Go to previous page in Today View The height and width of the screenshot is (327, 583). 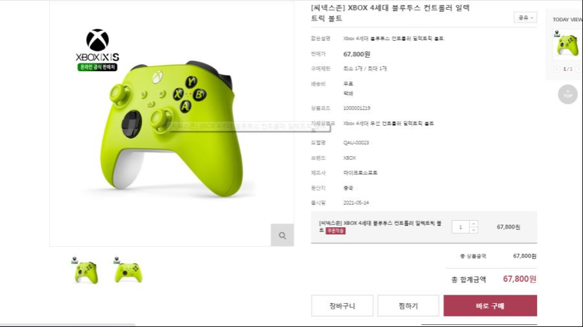557,69
